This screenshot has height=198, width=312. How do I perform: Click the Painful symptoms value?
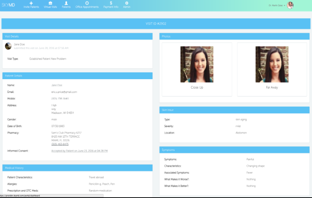[250, 159]
